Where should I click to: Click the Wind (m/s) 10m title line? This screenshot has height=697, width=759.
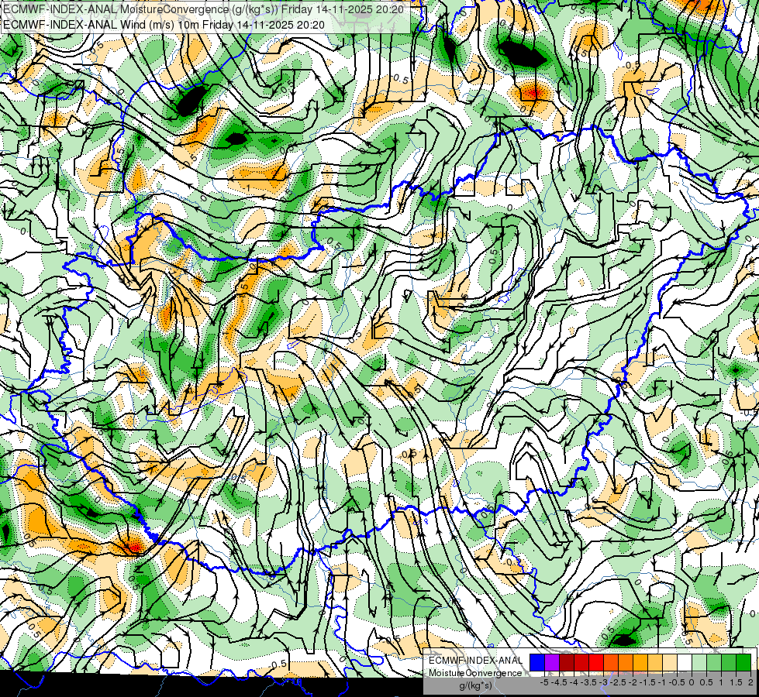click(x=164, y=25)
